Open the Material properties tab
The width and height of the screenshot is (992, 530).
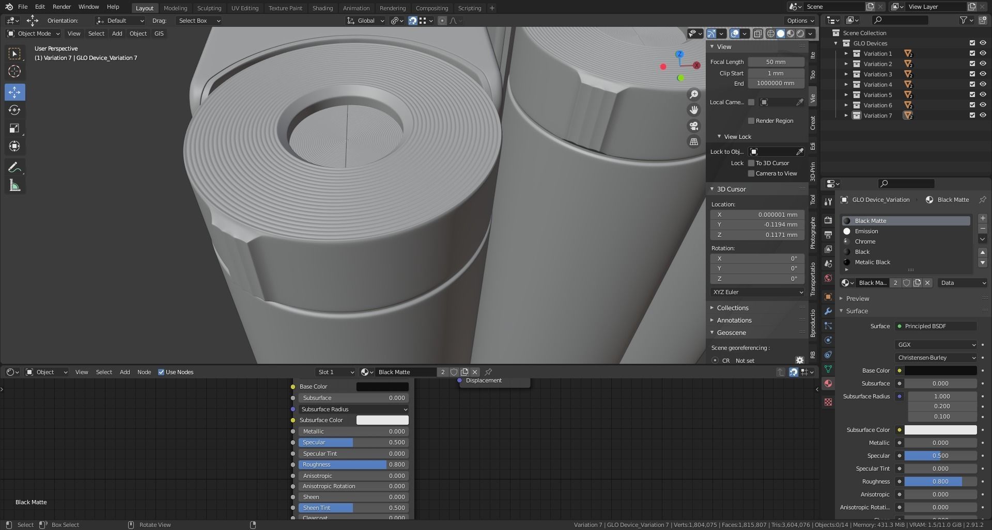click(828, 383)
